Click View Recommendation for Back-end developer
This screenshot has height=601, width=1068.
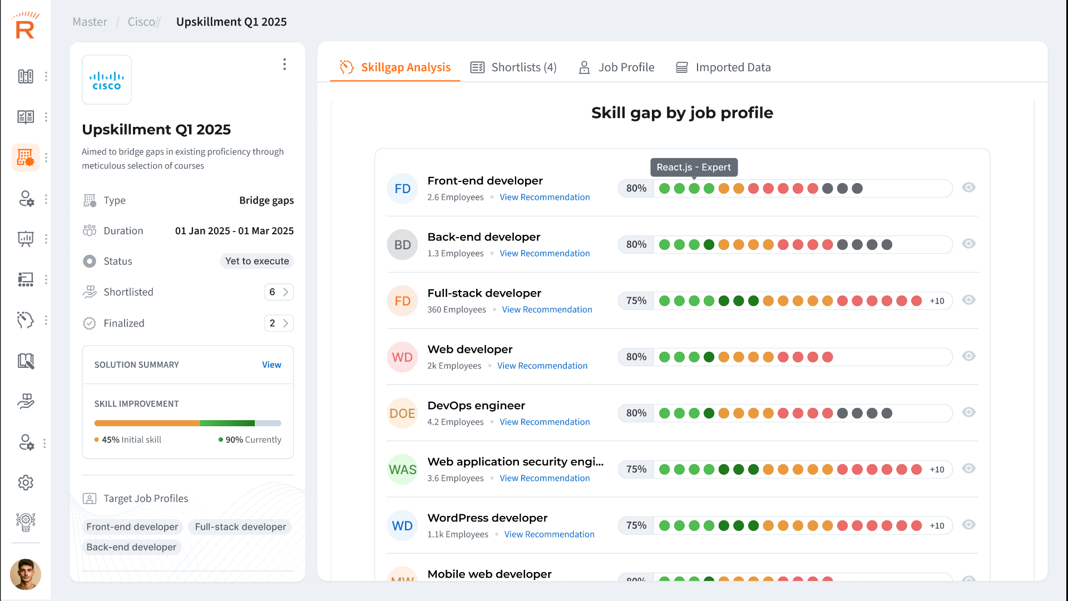pos(545,253)
